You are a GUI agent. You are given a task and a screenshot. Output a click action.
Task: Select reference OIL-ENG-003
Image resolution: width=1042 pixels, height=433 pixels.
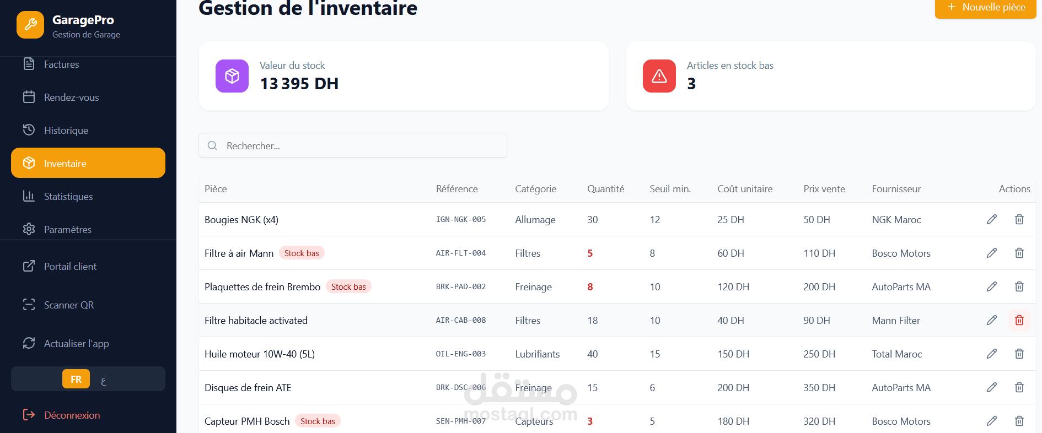pos(461,354)
